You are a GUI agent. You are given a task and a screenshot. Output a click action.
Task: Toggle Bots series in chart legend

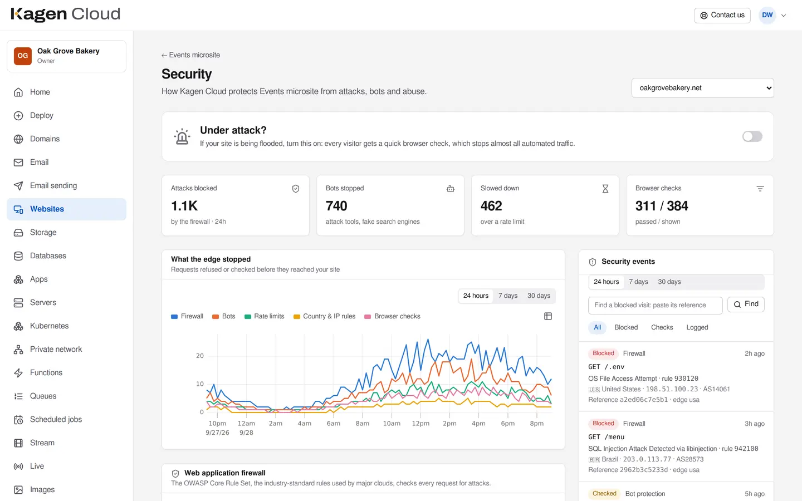tap(224, 316)
